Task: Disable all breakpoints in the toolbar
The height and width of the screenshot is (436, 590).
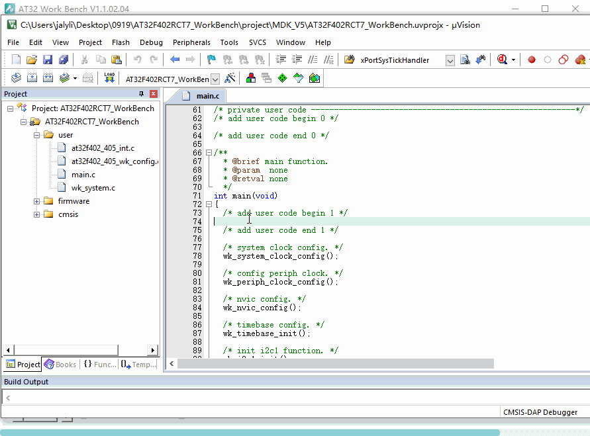Action: 564,60
